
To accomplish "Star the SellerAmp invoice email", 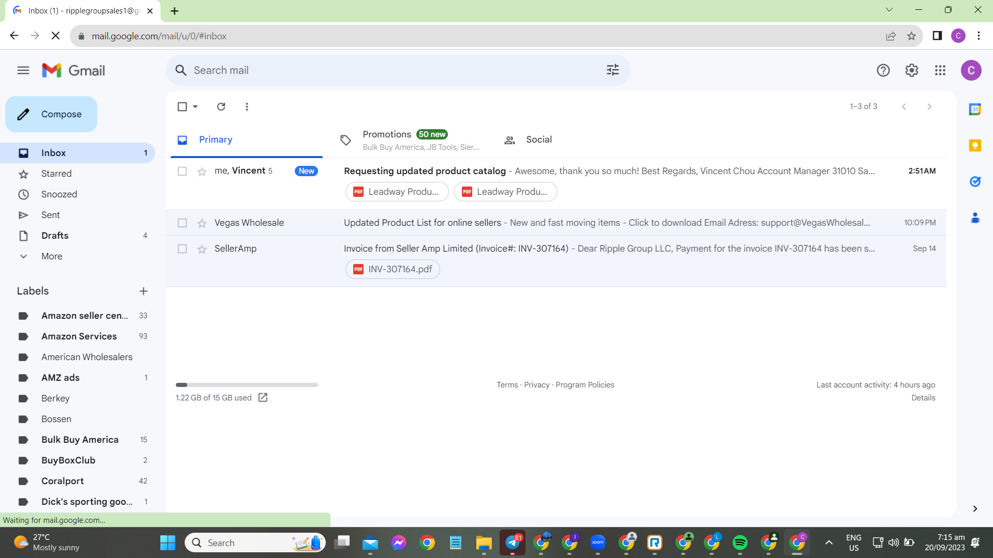I will 202,249.
